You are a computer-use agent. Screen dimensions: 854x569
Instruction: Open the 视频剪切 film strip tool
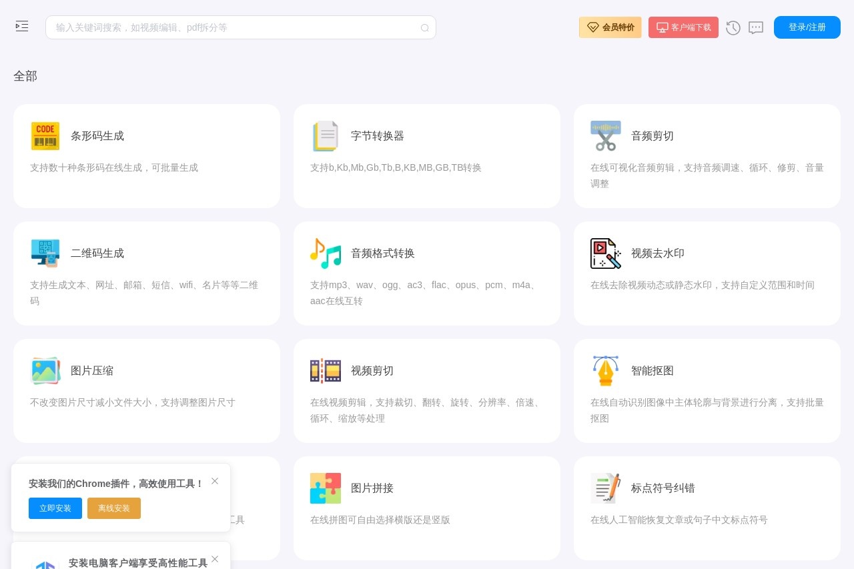(x=325, y=371)
